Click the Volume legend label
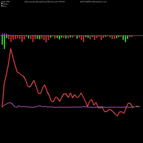 [5, 4]
